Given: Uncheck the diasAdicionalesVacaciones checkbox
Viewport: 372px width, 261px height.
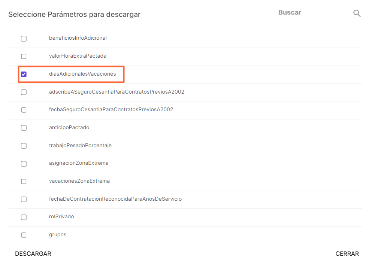Looking at the screenshot, I should click(24, 74).
